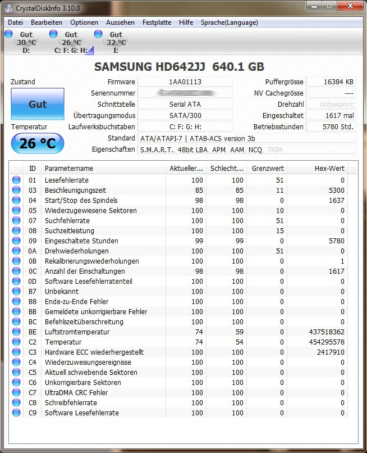367x453 pixels.
Task: Click status orb of Beschleunigungszeit row
Action: tap(16, 190)
